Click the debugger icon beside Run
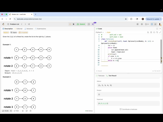The image size is (163, 122). pyautogui.click(x=70, y=24)
